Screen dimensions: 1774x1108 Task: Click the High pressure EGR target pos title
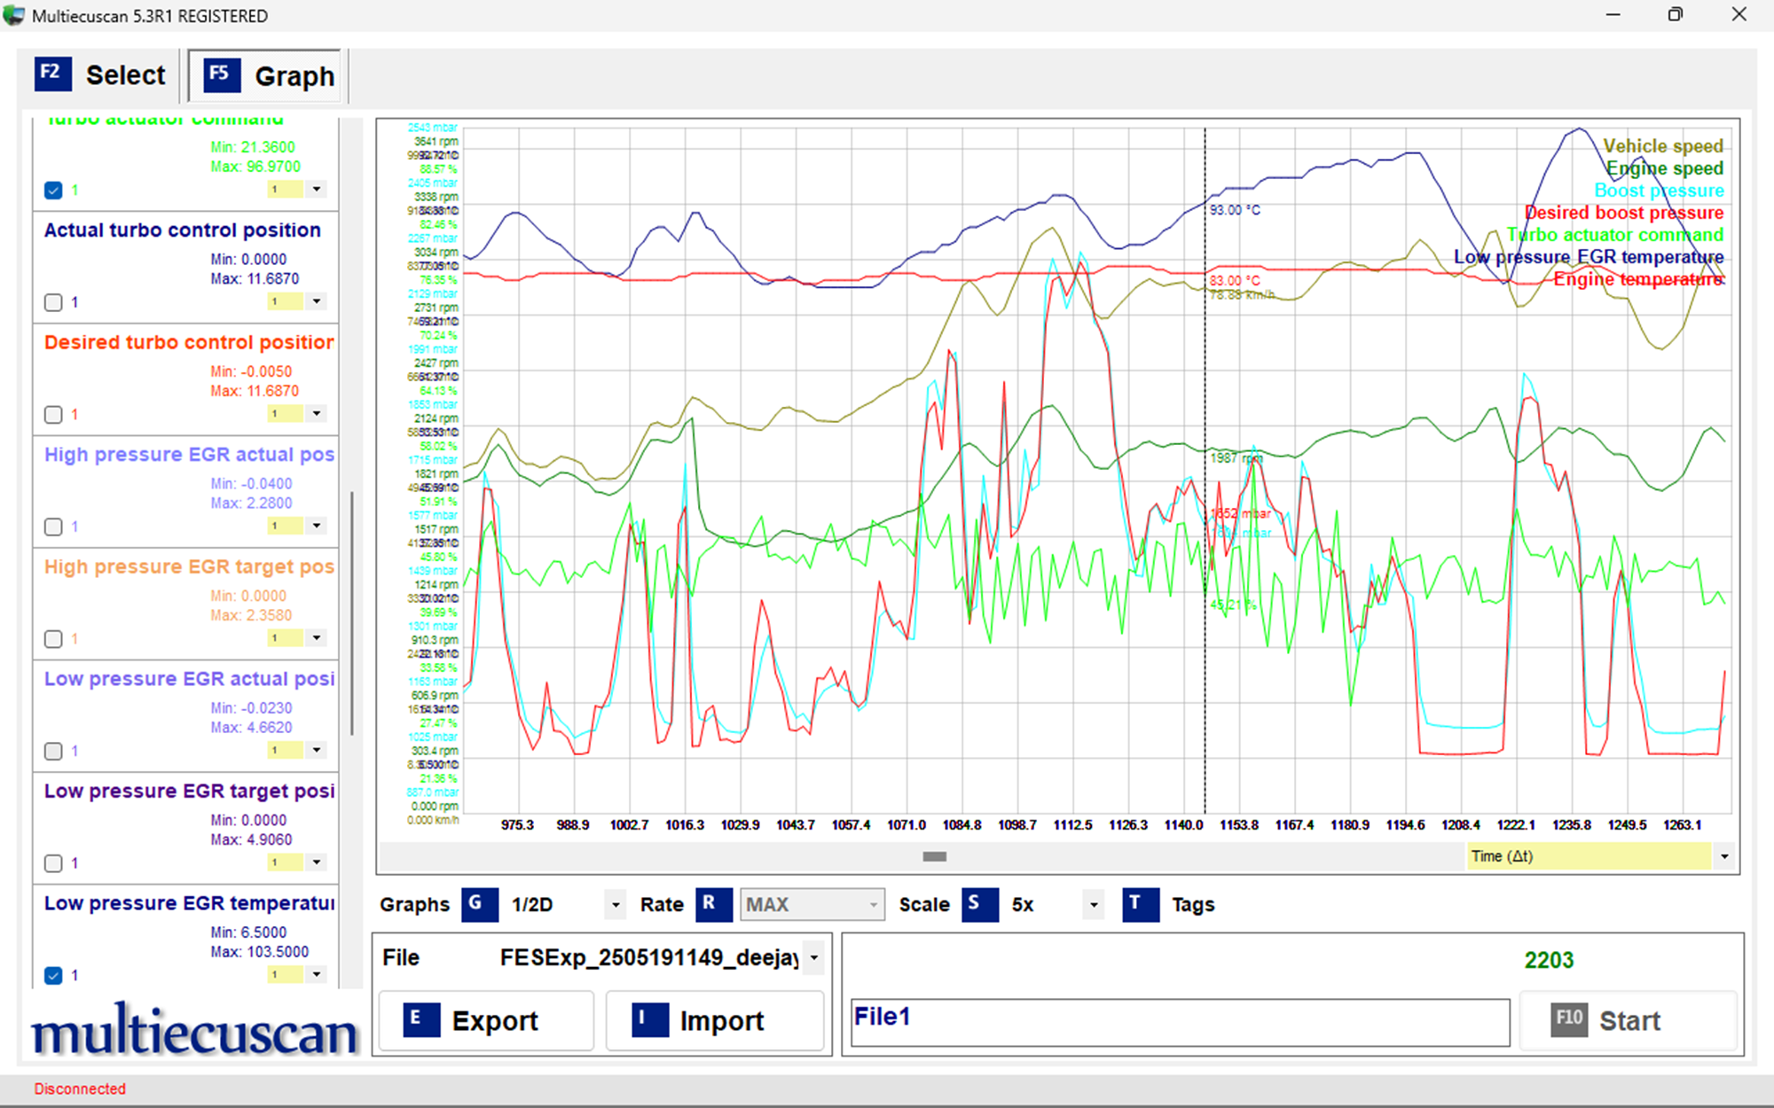189,567
